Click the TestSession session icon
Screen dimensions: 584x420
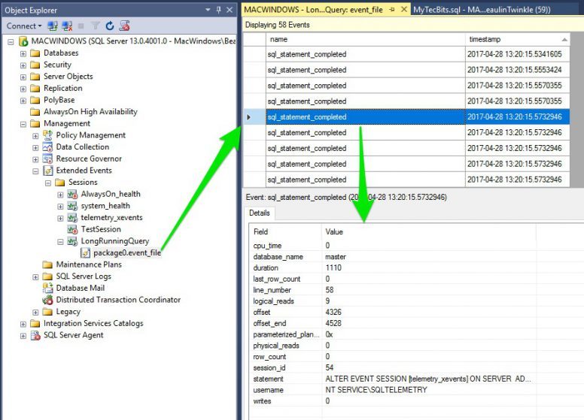click(72, 229)
